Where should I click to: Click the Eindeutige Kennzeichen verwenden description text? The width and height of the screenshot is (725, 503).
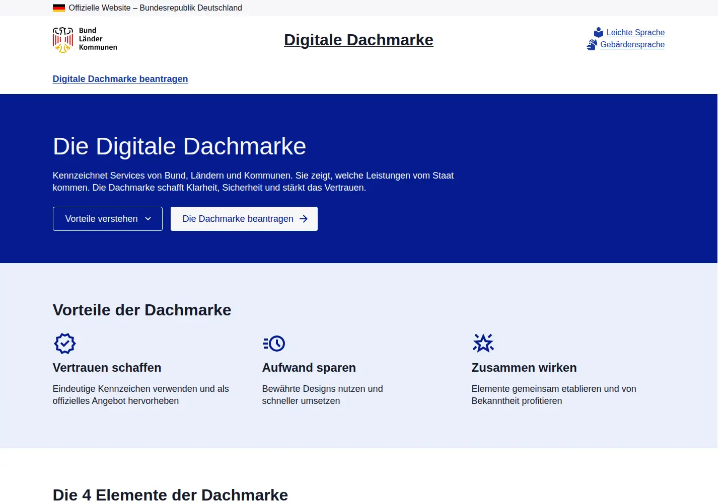[x=141, y=395]
